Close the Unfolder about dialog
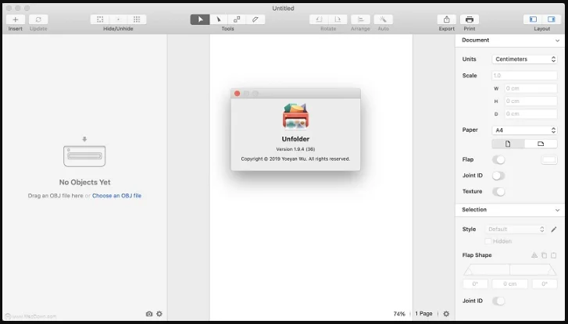 click(237, 94)
